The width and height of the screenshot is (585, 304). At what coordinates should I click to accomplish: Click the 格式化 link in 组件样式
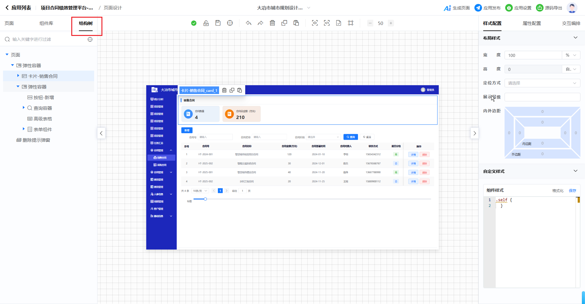pos(558,190)
